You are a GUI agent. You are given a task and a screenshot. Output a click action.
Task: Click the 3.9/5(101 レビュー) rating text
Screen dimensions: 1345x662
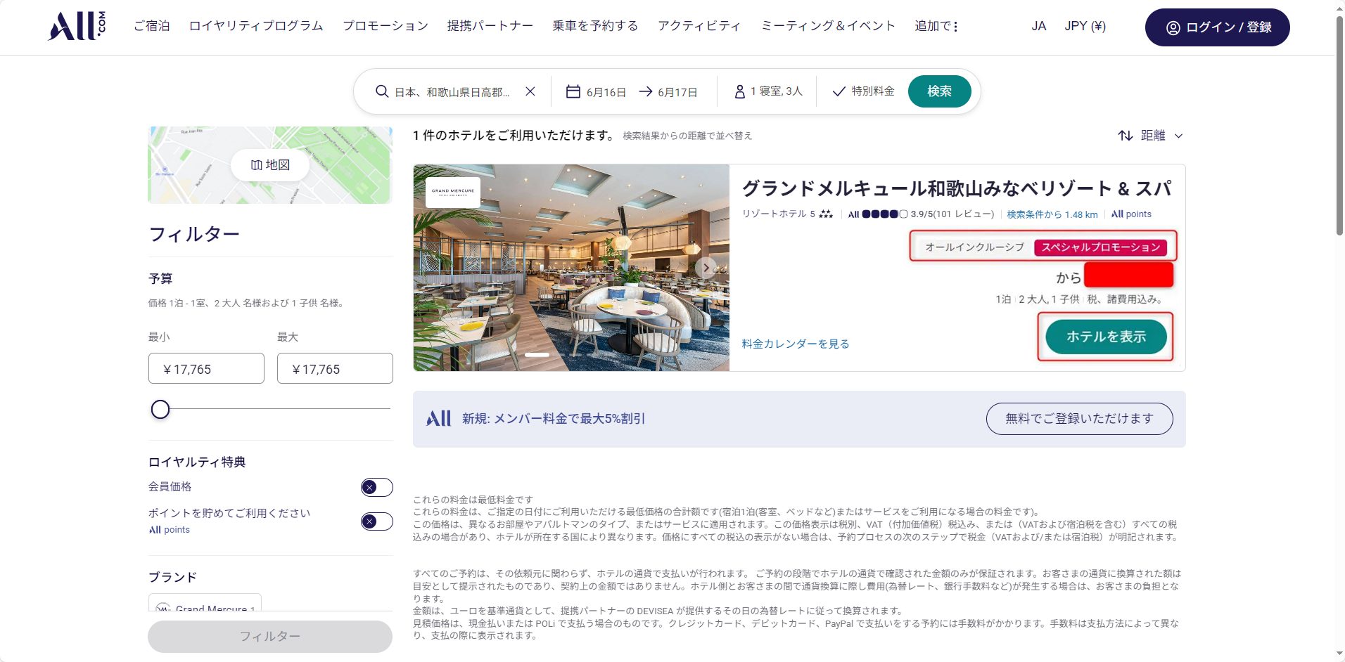coord(952,214)
